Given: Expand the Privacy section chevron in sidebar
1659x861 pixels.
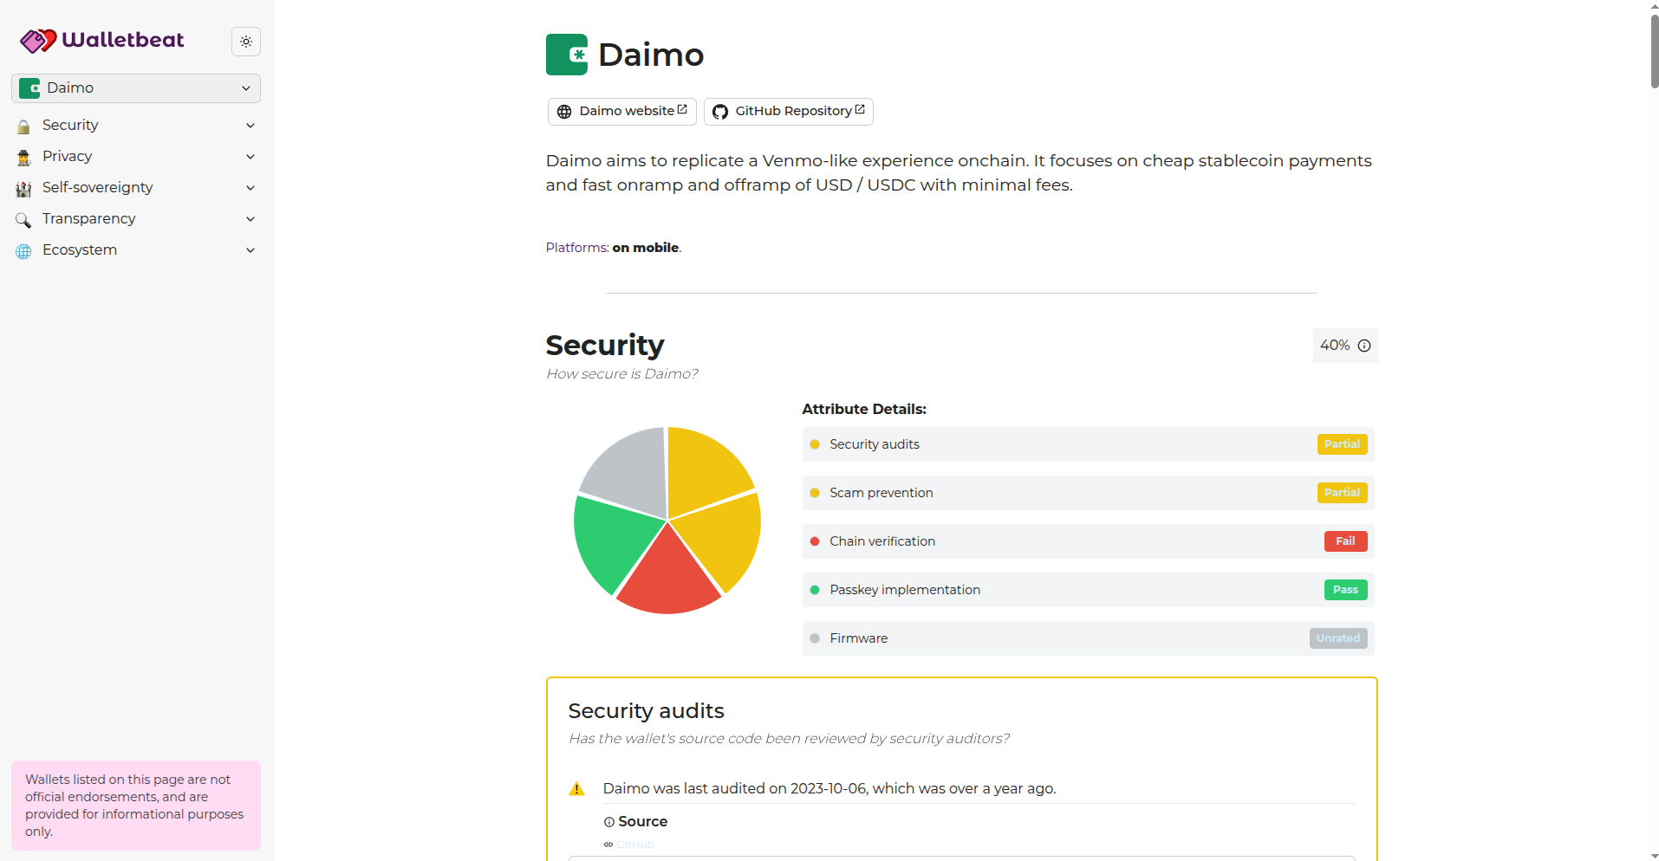Looking at the screenshot, I should click(x=250, y=157).
